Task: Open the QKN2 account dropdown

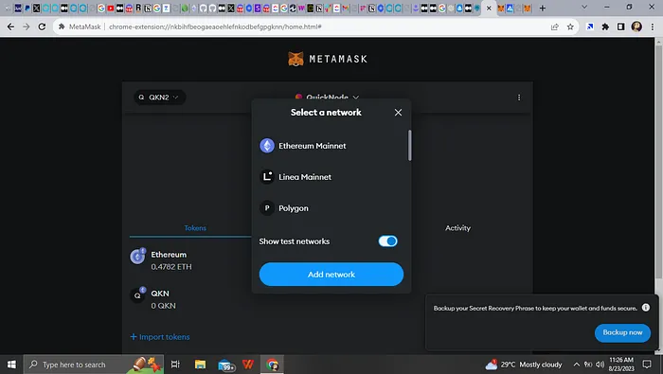Action: (x=159, y=98)
